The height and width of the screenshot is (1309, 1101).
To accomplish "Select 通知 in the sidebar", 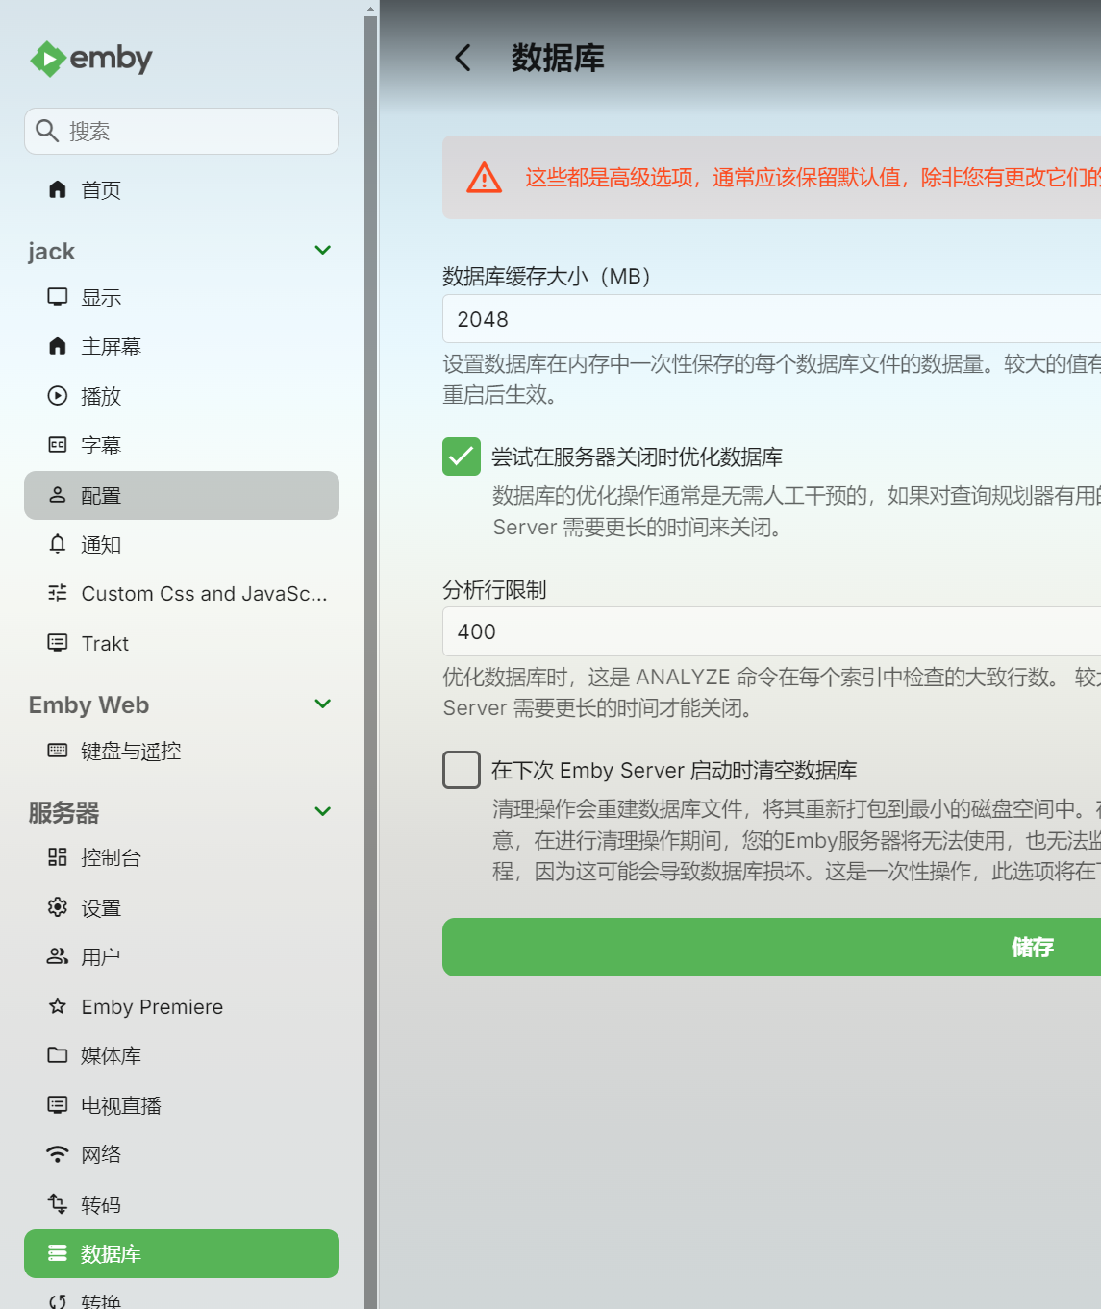I will pos(182,544).
